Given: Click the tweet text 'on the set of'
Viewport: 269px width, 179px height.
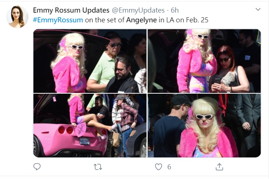Looking at the screenshot, I should pos(105,20).
